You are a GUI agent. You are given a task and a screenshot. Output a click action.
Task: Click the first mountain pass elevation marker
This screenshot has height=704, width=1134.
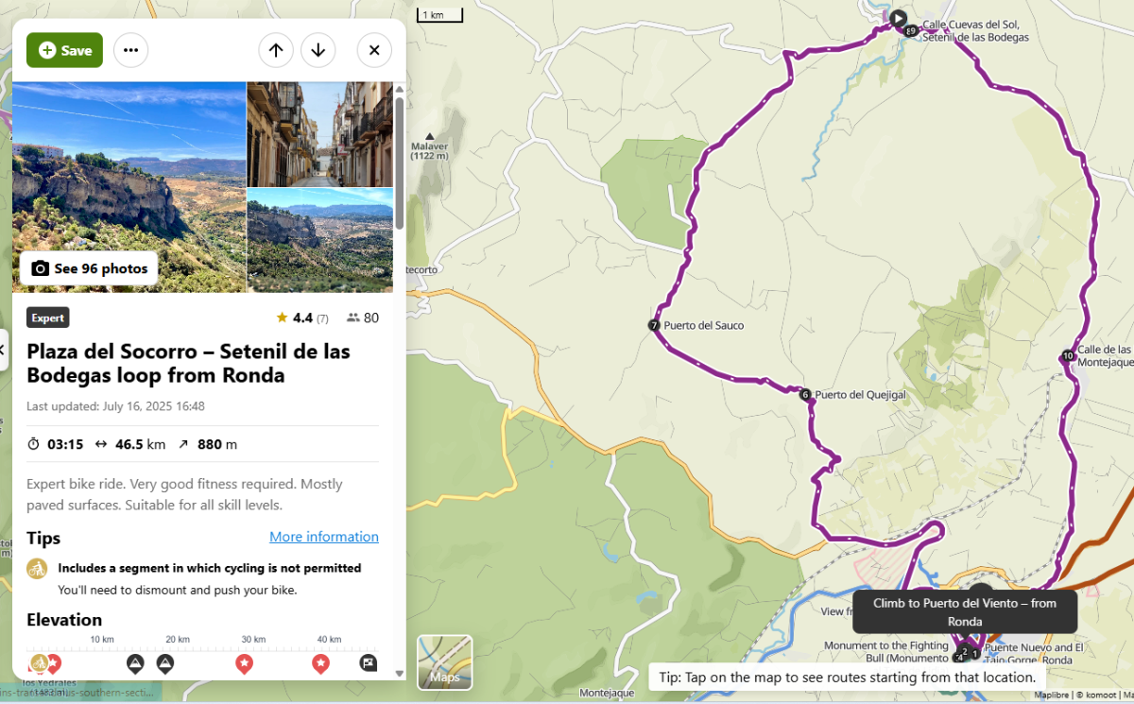(x=135, y=663)
